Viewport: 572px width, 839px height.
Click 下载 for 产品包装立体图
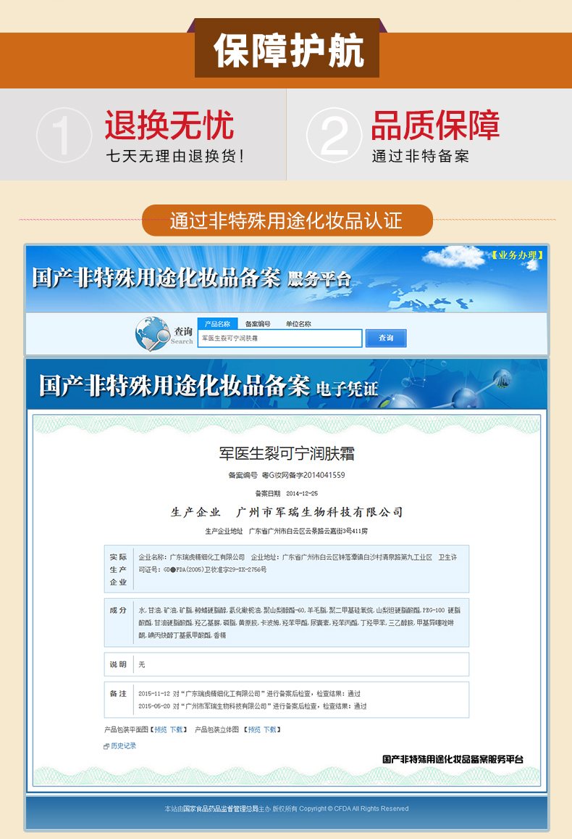(x=270, y=730)
